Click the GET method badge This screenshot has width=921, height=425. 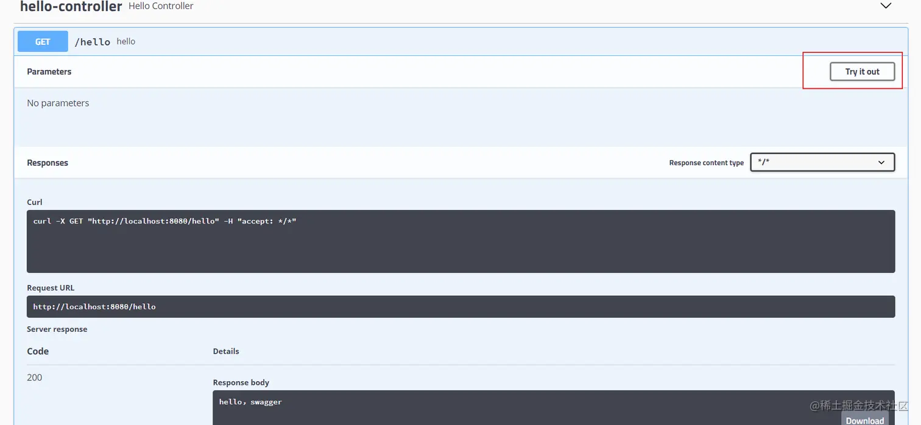(x=43, y=41)
